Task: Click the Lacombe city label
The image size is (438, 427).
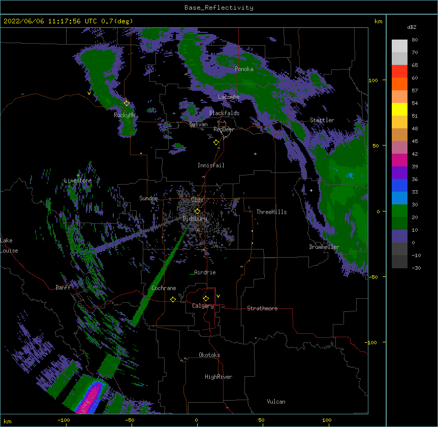Action: pos(229,97)
